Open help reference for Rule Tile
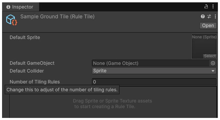Image resolution: width=220 pixels, height=120 pixels. point(203,16)
